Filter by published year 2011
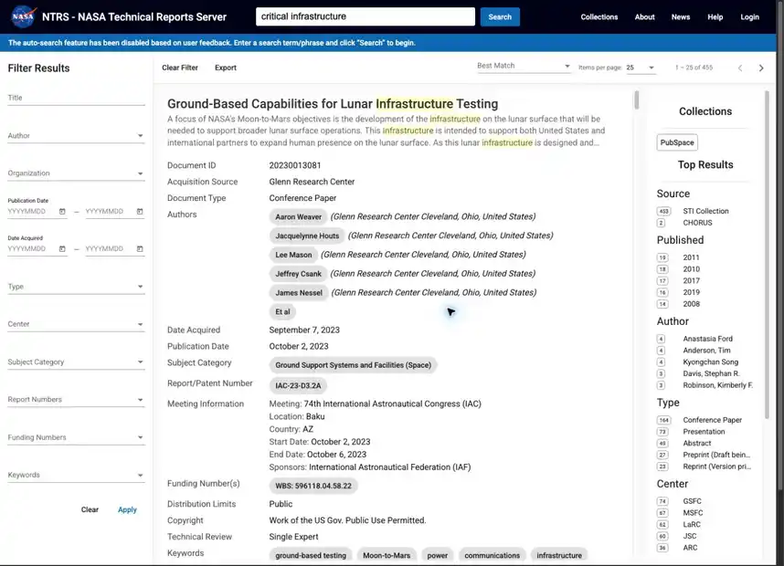The width and height of the screenshot is (784, 566). click(691, 257)
